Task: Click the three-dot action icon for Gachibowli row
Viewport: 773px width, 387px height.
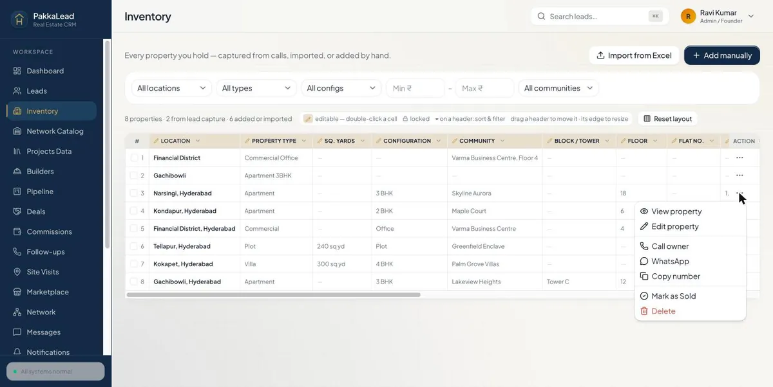Action: coord(740,175)
